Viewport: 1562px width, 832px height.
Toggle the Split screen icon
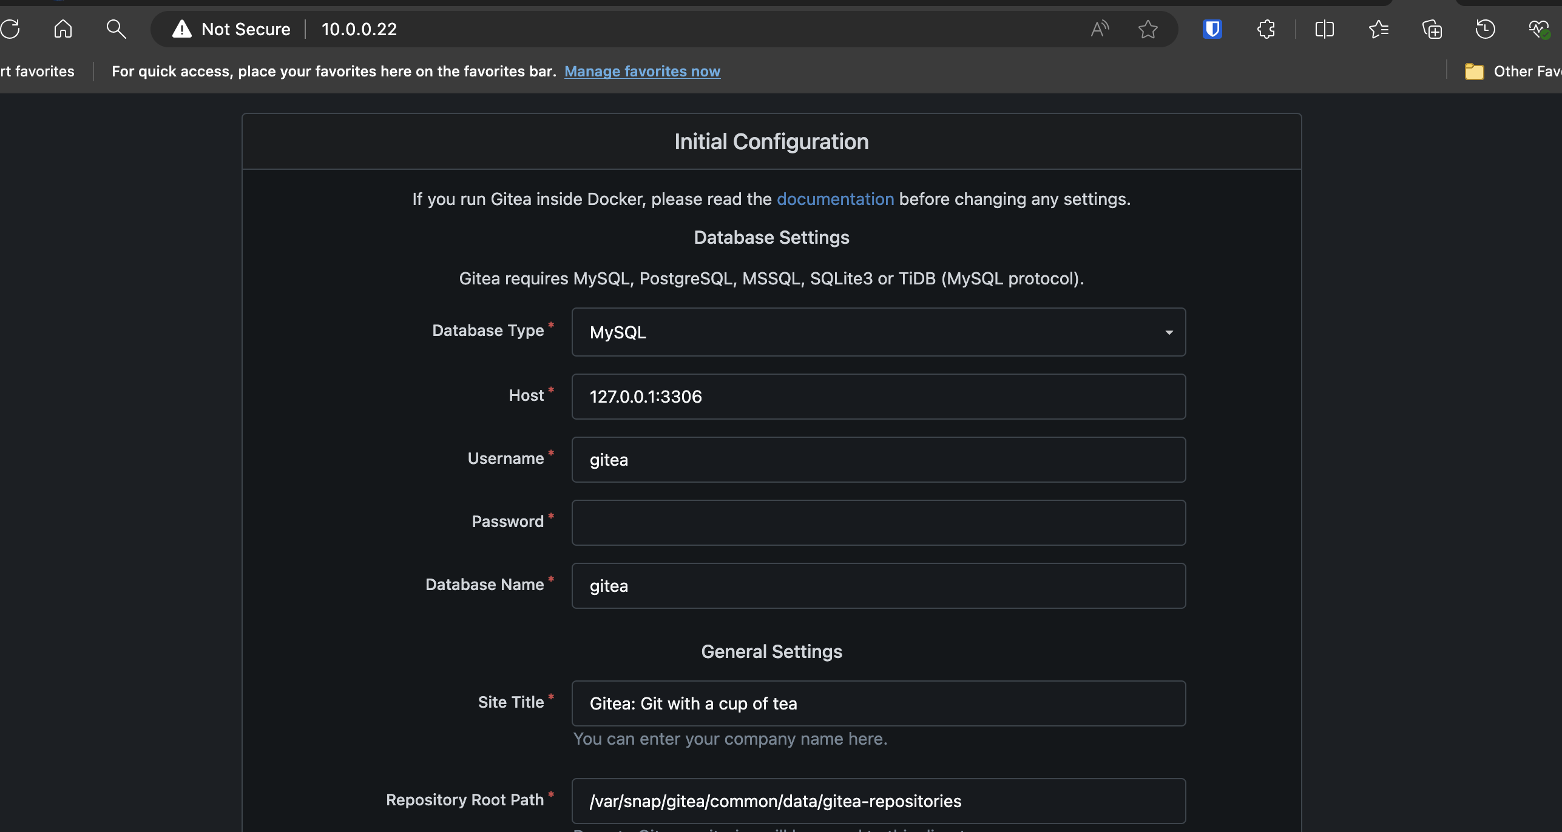pos(1324,29)
